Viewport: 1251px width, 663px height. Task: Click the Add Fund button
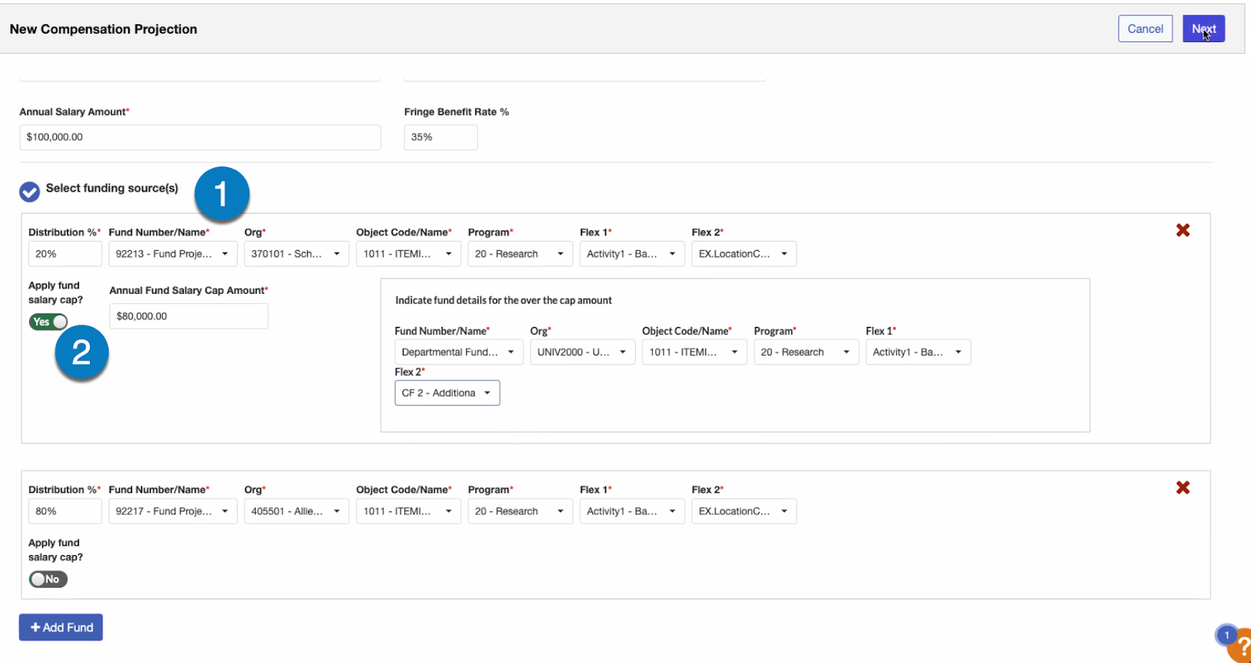click(61, 628)
